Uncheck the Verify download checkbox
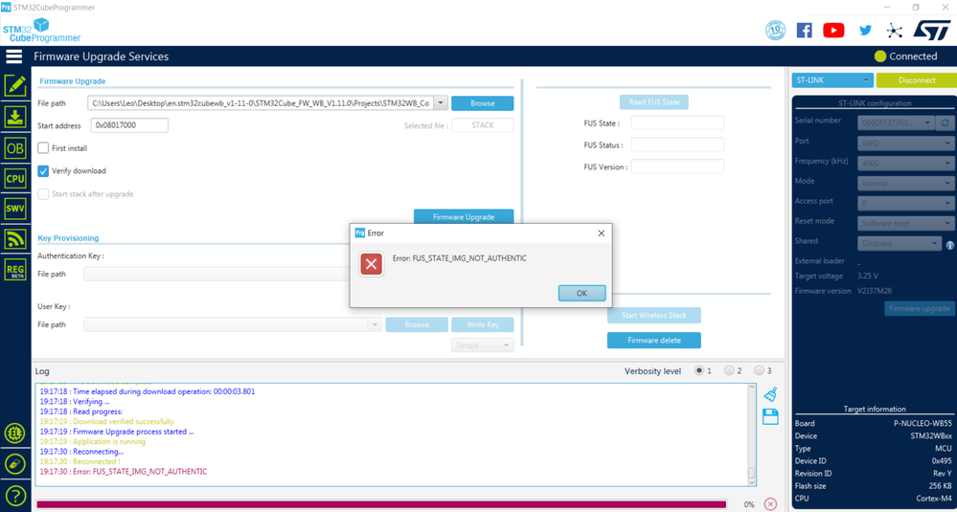This screenshot has height=512, width=957. click(x=43, y=171)
